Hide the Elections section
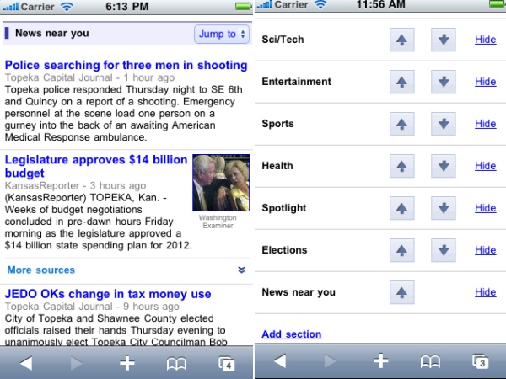Screen dimensions: 506x379 click(x=486, y=250)
